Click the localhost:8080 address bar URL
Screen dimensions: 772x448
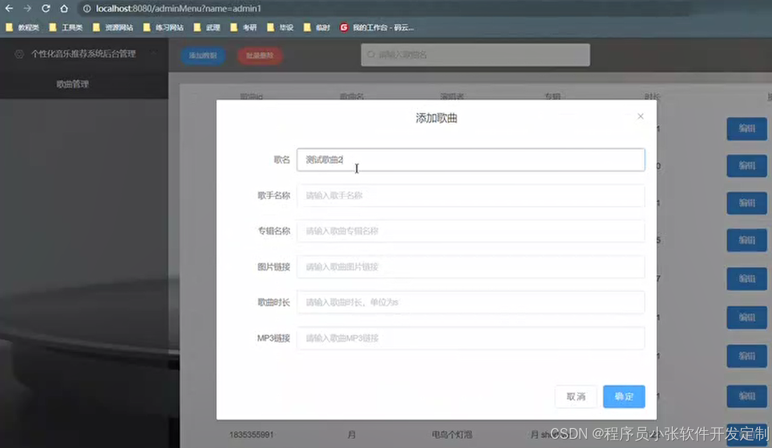[179, 9]
